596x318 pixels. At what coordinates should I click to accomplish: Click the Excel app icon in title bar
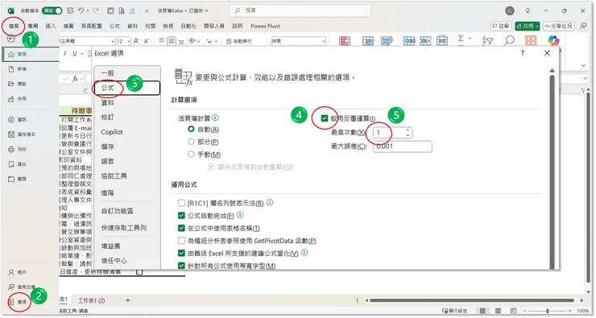pyautogui.click(x=11, y=10)
